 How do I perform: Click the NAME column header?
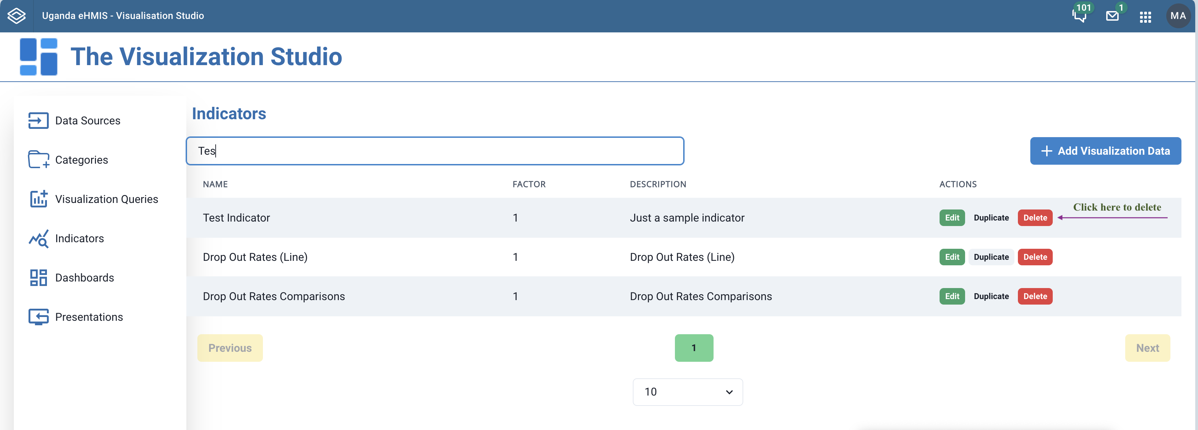[215, 184]
